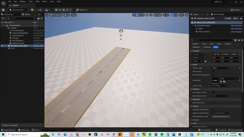Open the Cinematics clapperboard dropdown
Viewport: 244px width, 137px height.
point(47,10)
